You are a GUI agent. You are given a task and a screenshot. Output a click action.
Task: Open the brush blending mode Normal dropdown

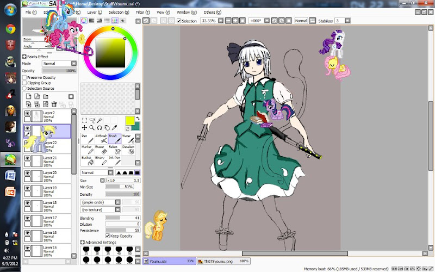click(97, 172)
